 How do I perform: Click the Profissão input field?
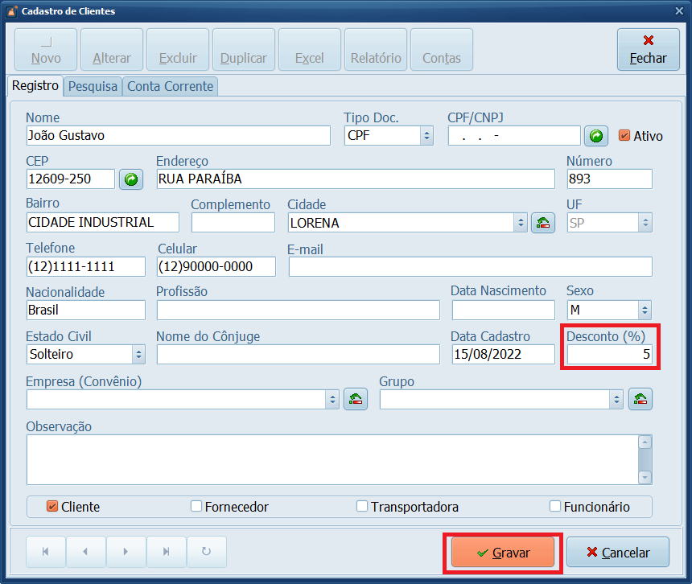click(299, 310)
